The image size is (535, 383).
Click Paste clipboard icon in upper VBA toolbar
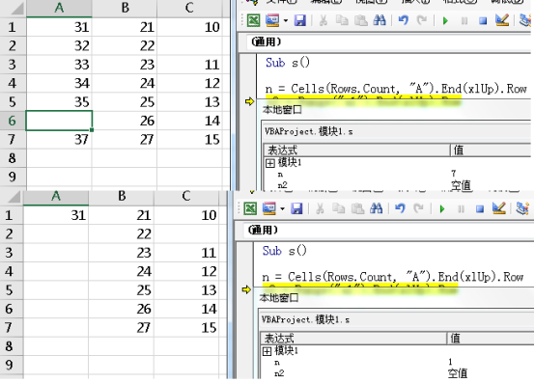click(360, 21)
